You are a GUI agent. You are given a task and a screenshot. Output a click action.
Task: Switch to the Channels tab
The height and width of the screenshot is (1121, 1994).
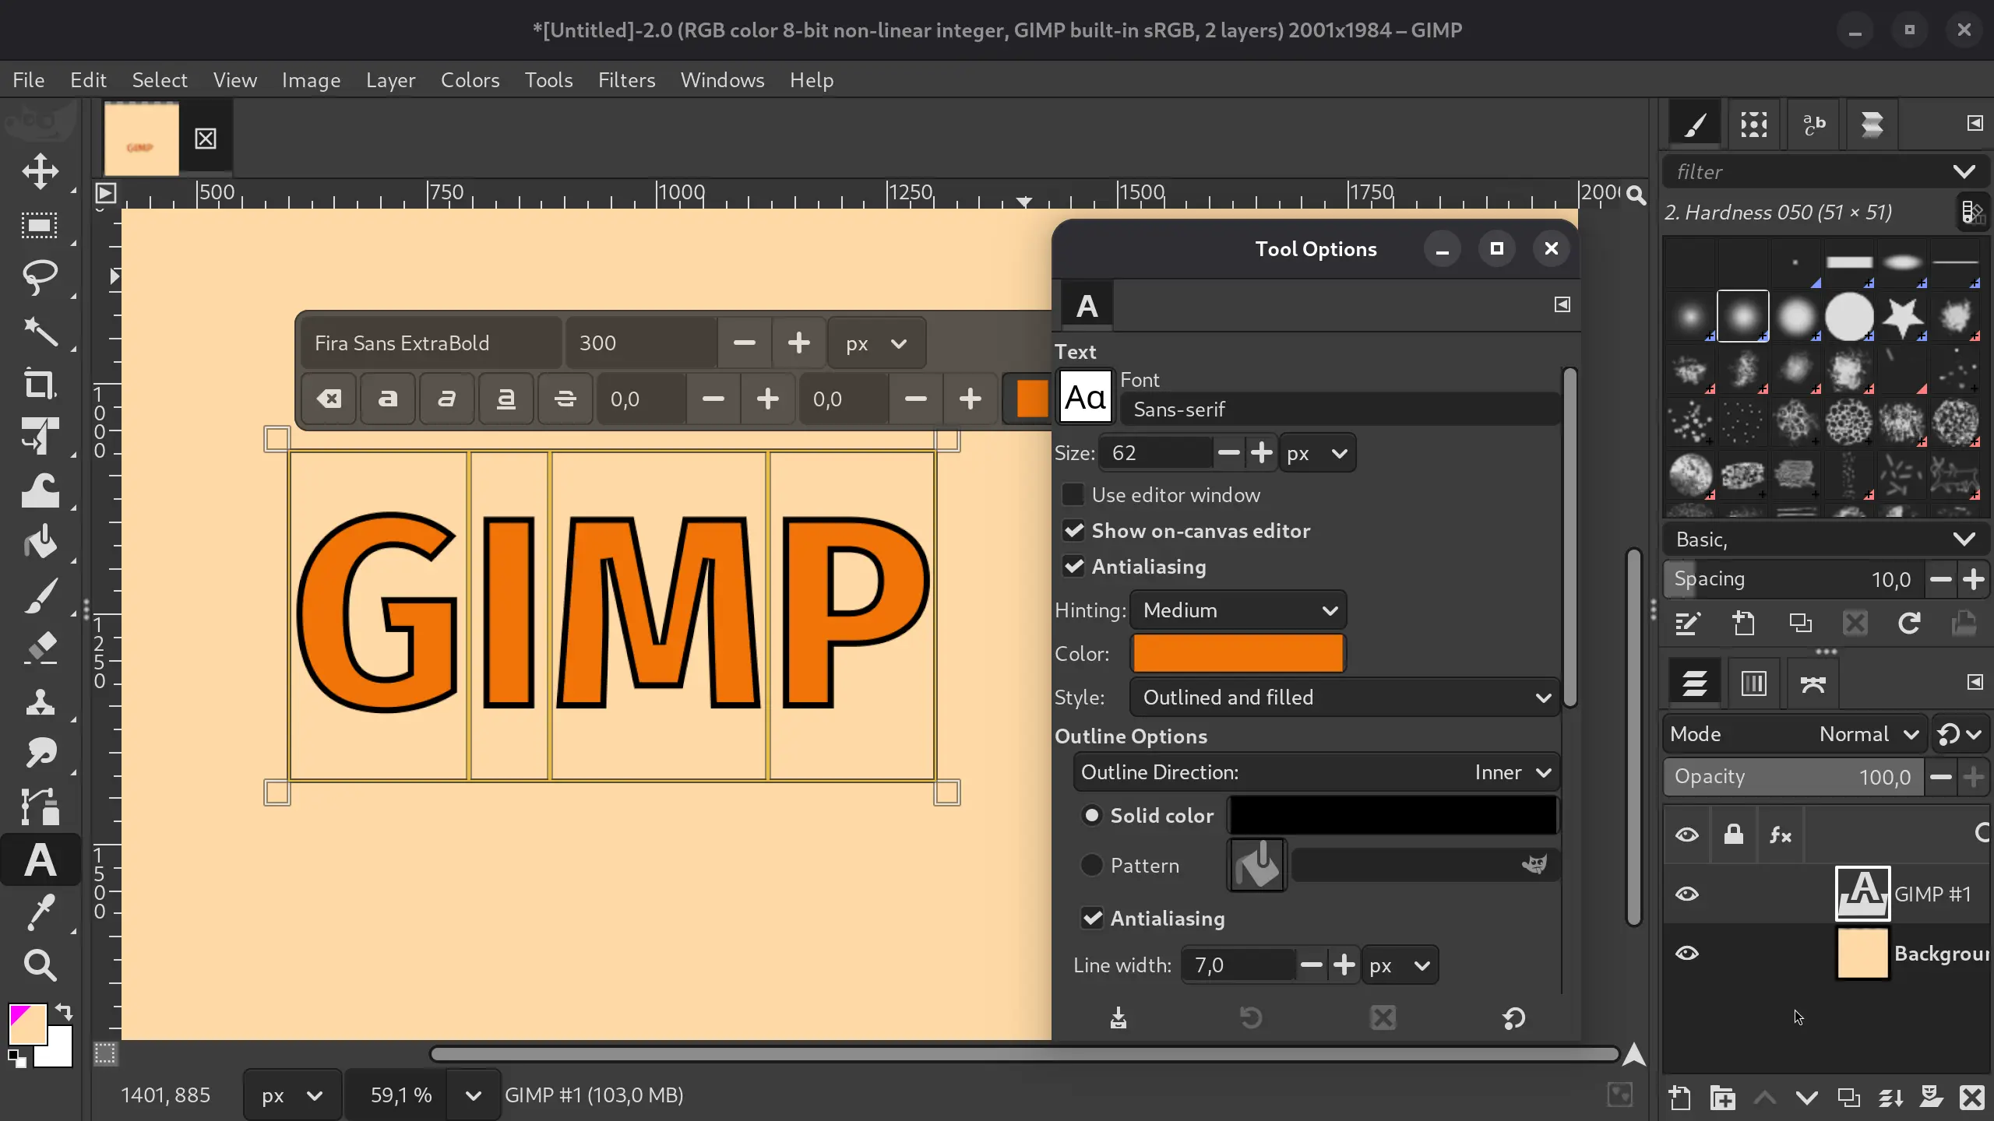1753,683
